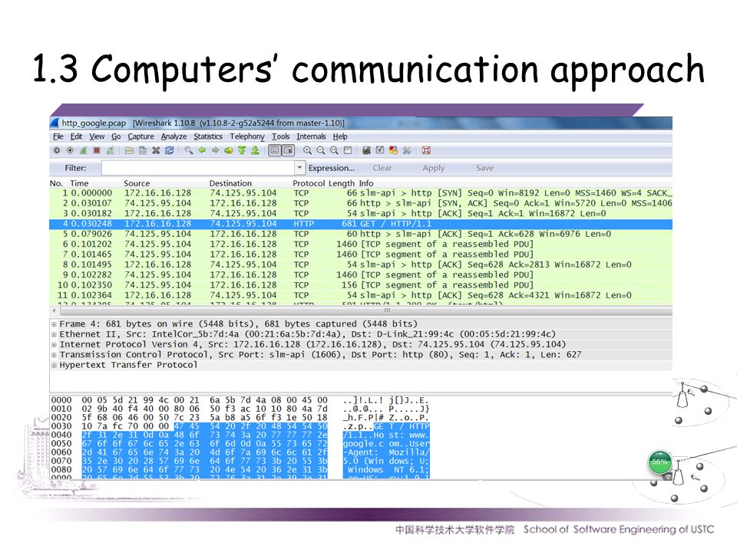
Task: Click the resize all columns icon
Action: tap(347, 150)
